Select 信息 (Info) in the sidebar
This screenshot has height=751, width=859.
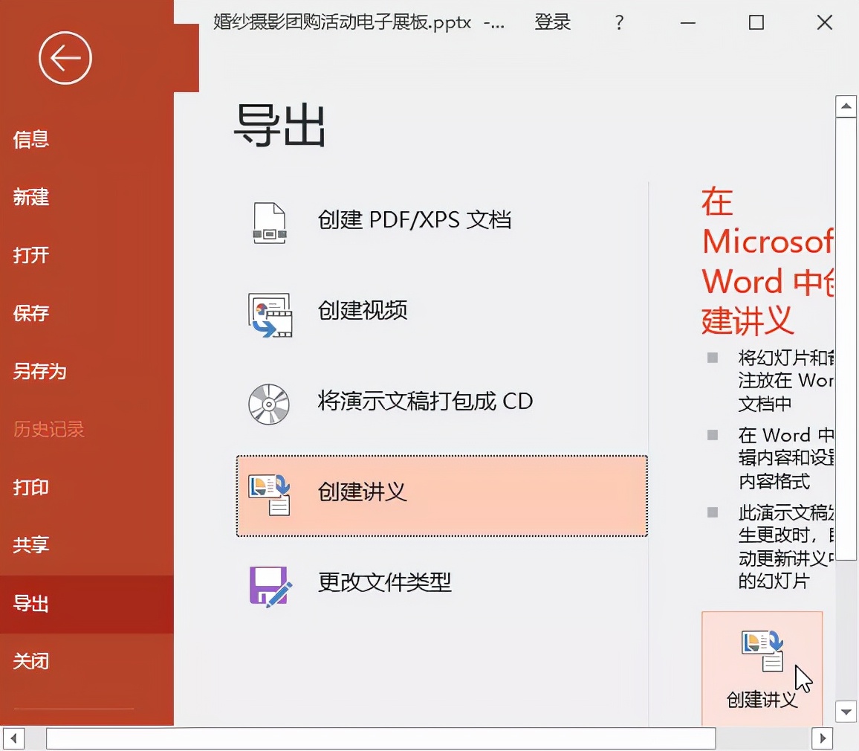pos(30,140)
